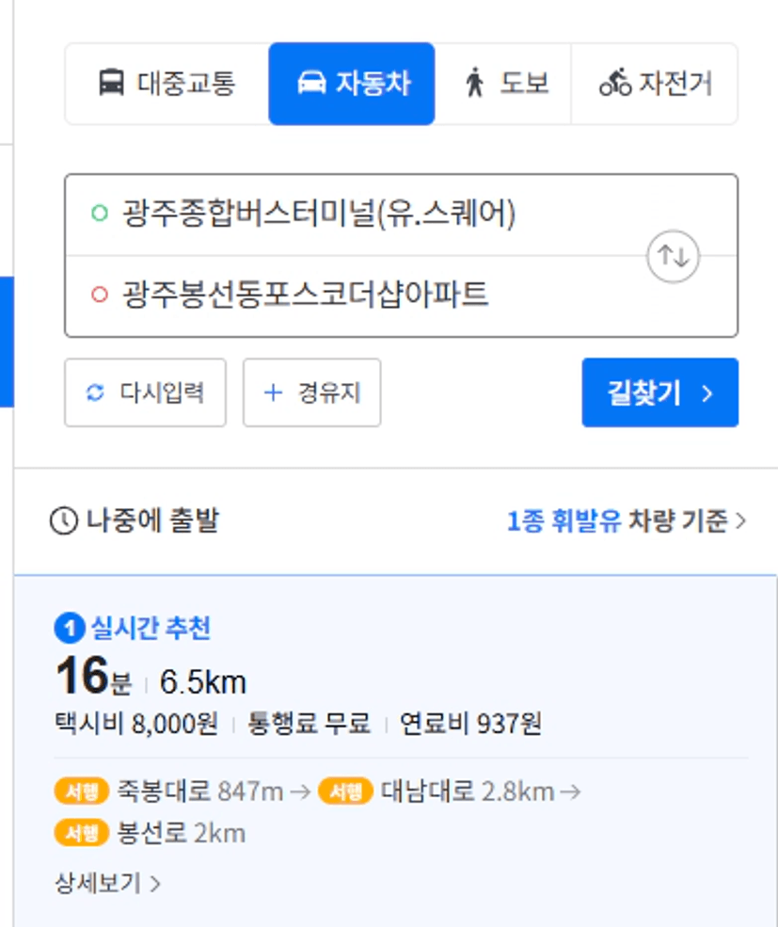Image resolution: width=778 pixels, height=927 pixels.
Task: Click the plus icon beside 경유지
Action: 273,392
